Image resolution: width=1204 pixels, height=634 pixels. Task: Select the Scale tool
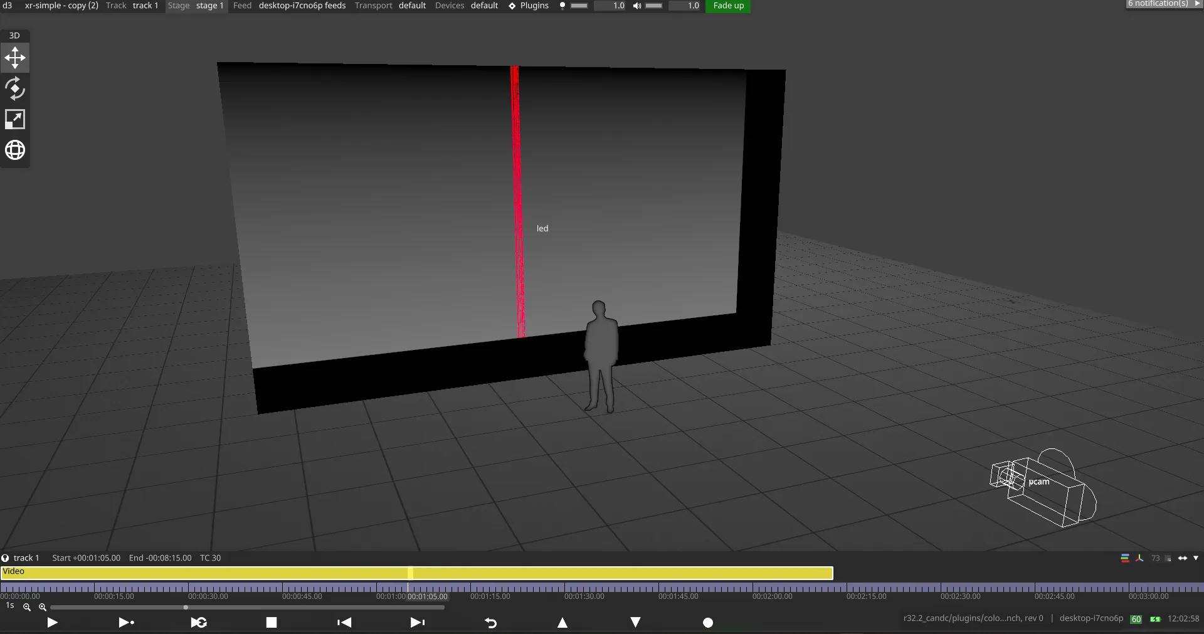click(x=15, y=120)
